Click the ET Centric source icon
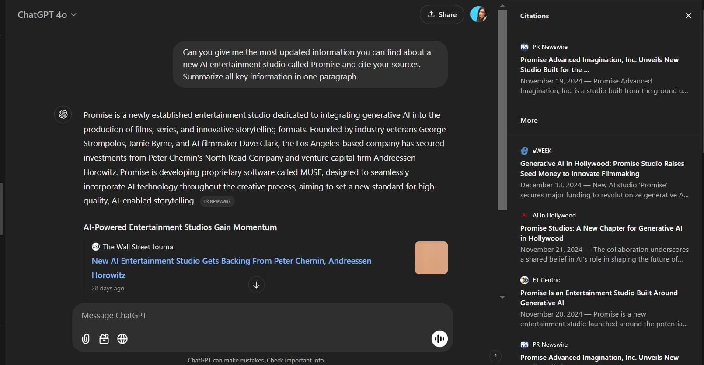704x365 pixels. [524, 280]
